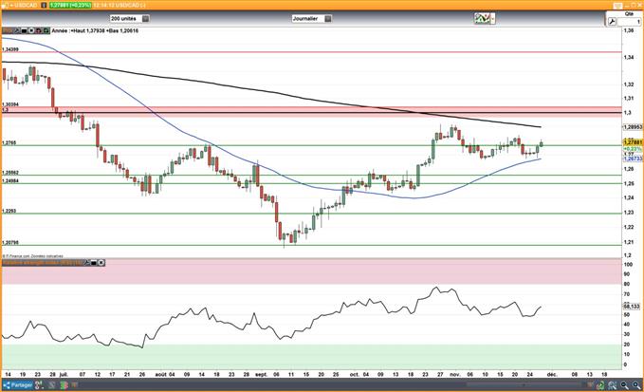Click the blue 1,26733 moving average tag
The height and width of the screenshot is (392, 644).
tap(633, 159)
